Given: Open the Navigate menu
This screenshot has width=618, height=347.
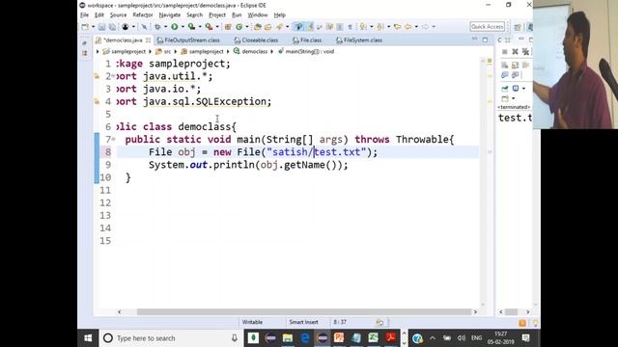Looking at the screenshot, I should 170,15.
